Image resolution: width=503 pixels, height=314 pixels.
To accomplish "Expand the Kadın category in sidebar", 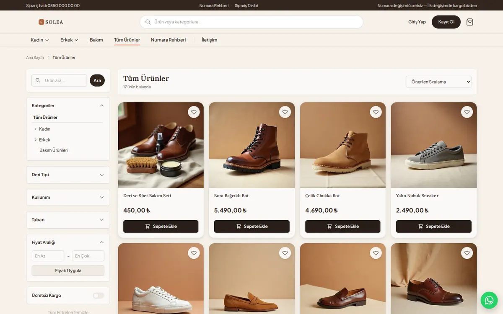I will pyautogui.click(x=36, y=129).
